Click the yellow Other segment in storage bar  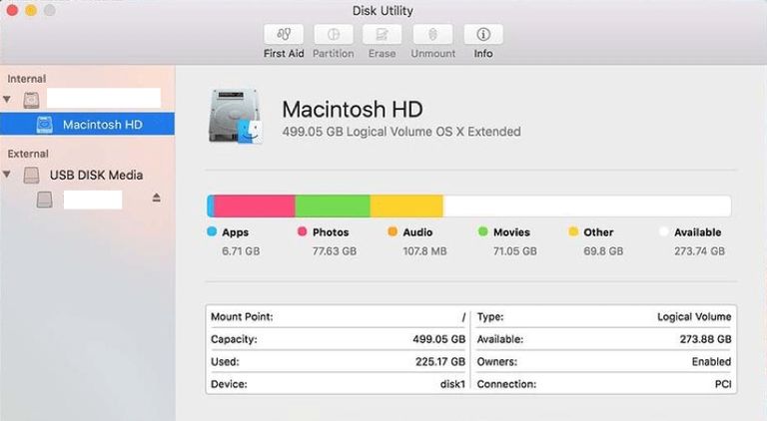click(405, 207)
